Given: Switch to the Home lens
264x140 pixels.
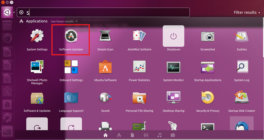Looking at the screenshot, I should tap(105, 135).
